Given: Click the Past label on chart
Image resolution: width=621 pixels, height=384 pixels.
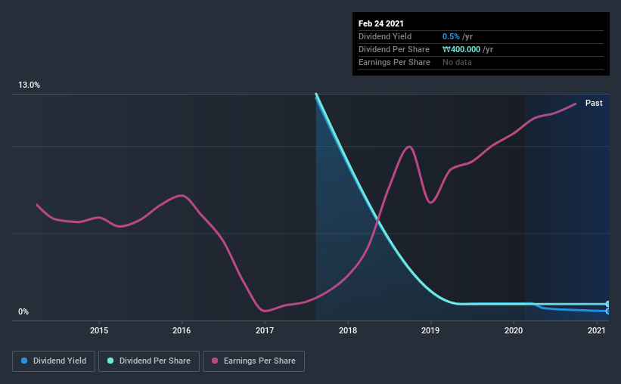Looking at the screenshot, I should pos(594,103).
